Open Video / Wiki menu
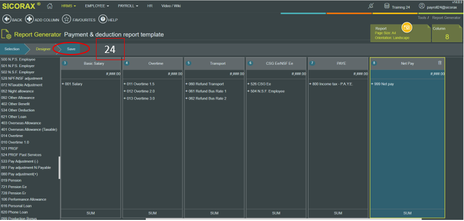464x221 pixels. tap(170, 6)
